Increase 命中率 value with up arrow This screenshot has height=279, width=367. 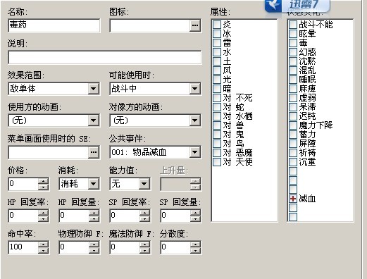[44, 244]
